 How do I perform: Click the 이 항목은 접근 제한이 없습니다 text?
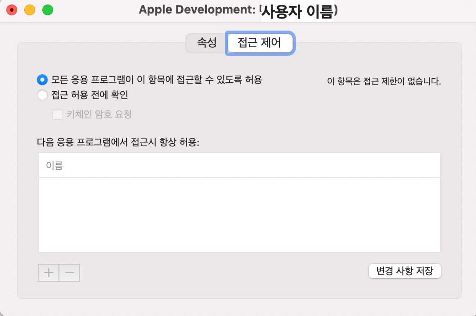click(x=384, y=81)
